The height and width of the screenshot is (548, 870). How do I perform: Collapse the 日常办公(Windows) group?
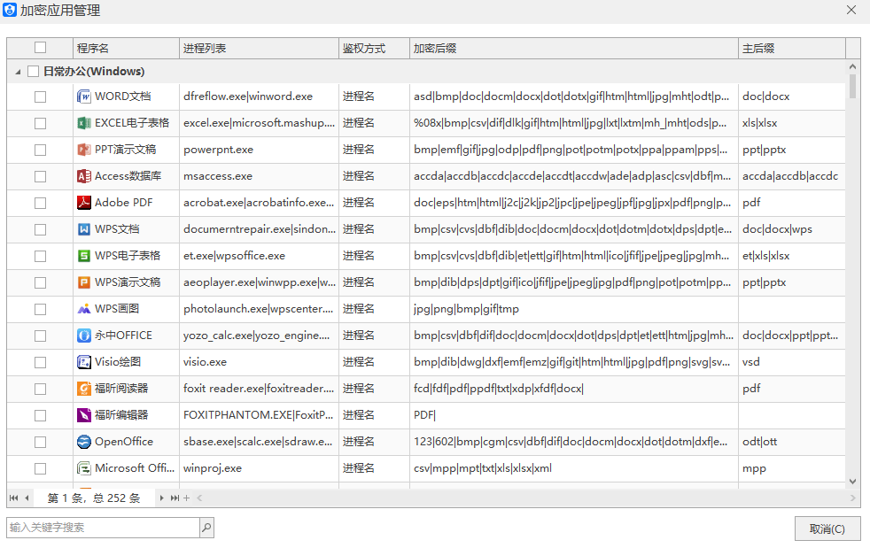(17, 71)
